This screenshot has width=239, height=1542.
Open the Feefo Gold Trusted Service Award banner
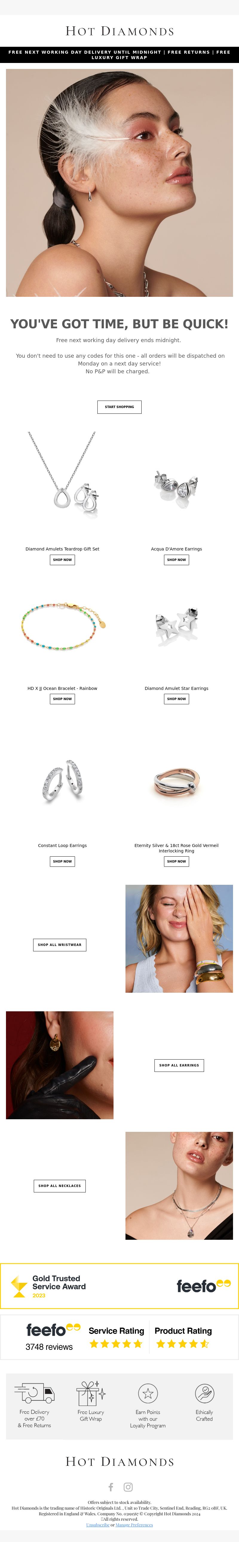tap(119, 1286)
